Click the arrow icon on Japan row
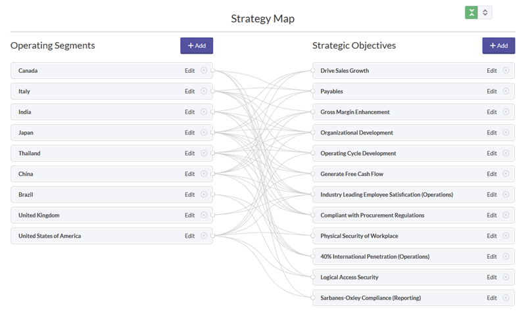This screenshot has height=312, width=526. point(204,133)
